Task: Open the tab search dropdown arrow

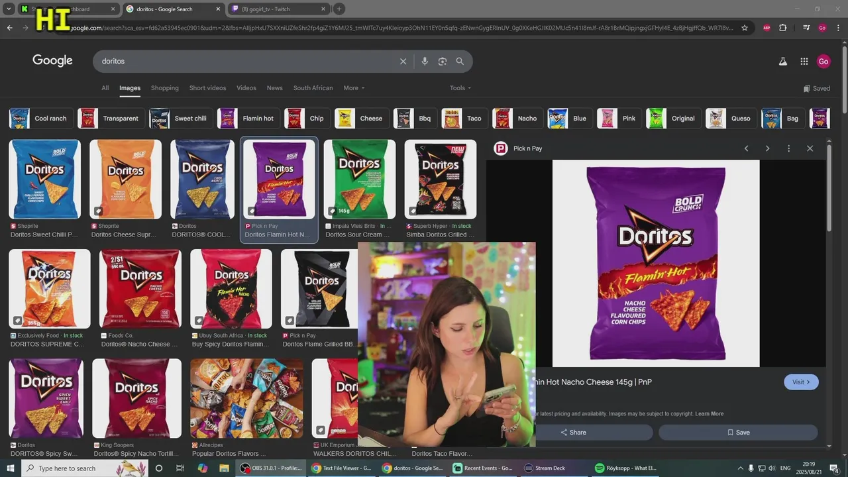Action: [x=9, y=9]
